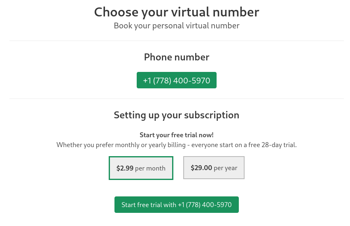Click the divider line above the subscription heading
This screenshot has height=226, width=350.
coord(176,99)
